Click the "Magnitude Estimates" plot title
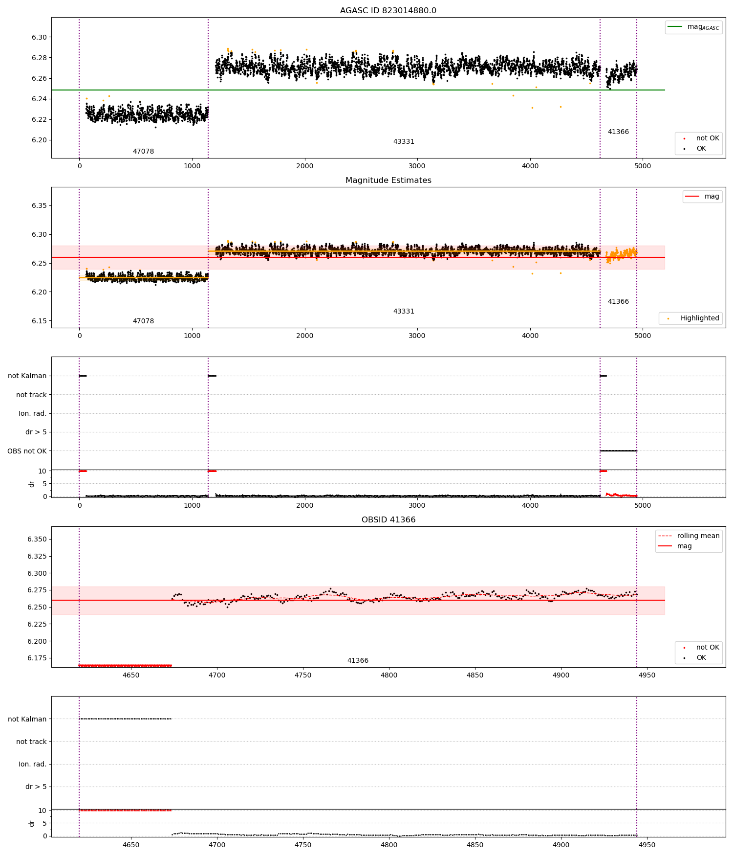The image size is (733, 856). tap(388, 180)
